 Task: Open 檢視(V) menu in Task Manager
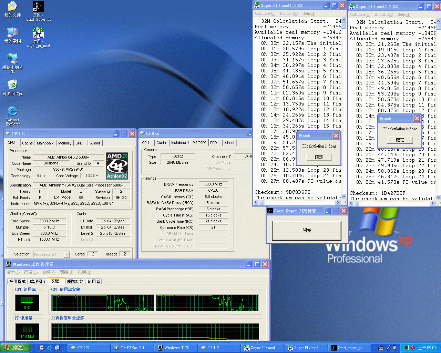tap(49, 272)
